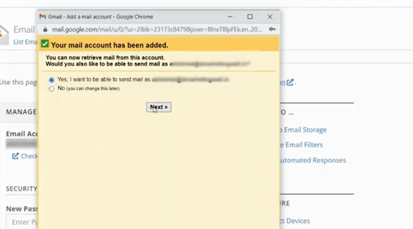413x229 pixels.
Task: Minimize the Gmail popup window
Action: [x=230, y=17]
